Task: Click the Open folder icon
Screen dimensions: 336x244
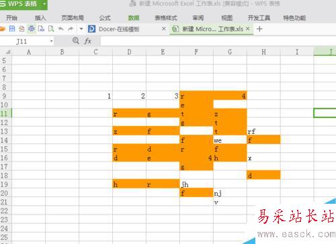Action: (2, 29)
